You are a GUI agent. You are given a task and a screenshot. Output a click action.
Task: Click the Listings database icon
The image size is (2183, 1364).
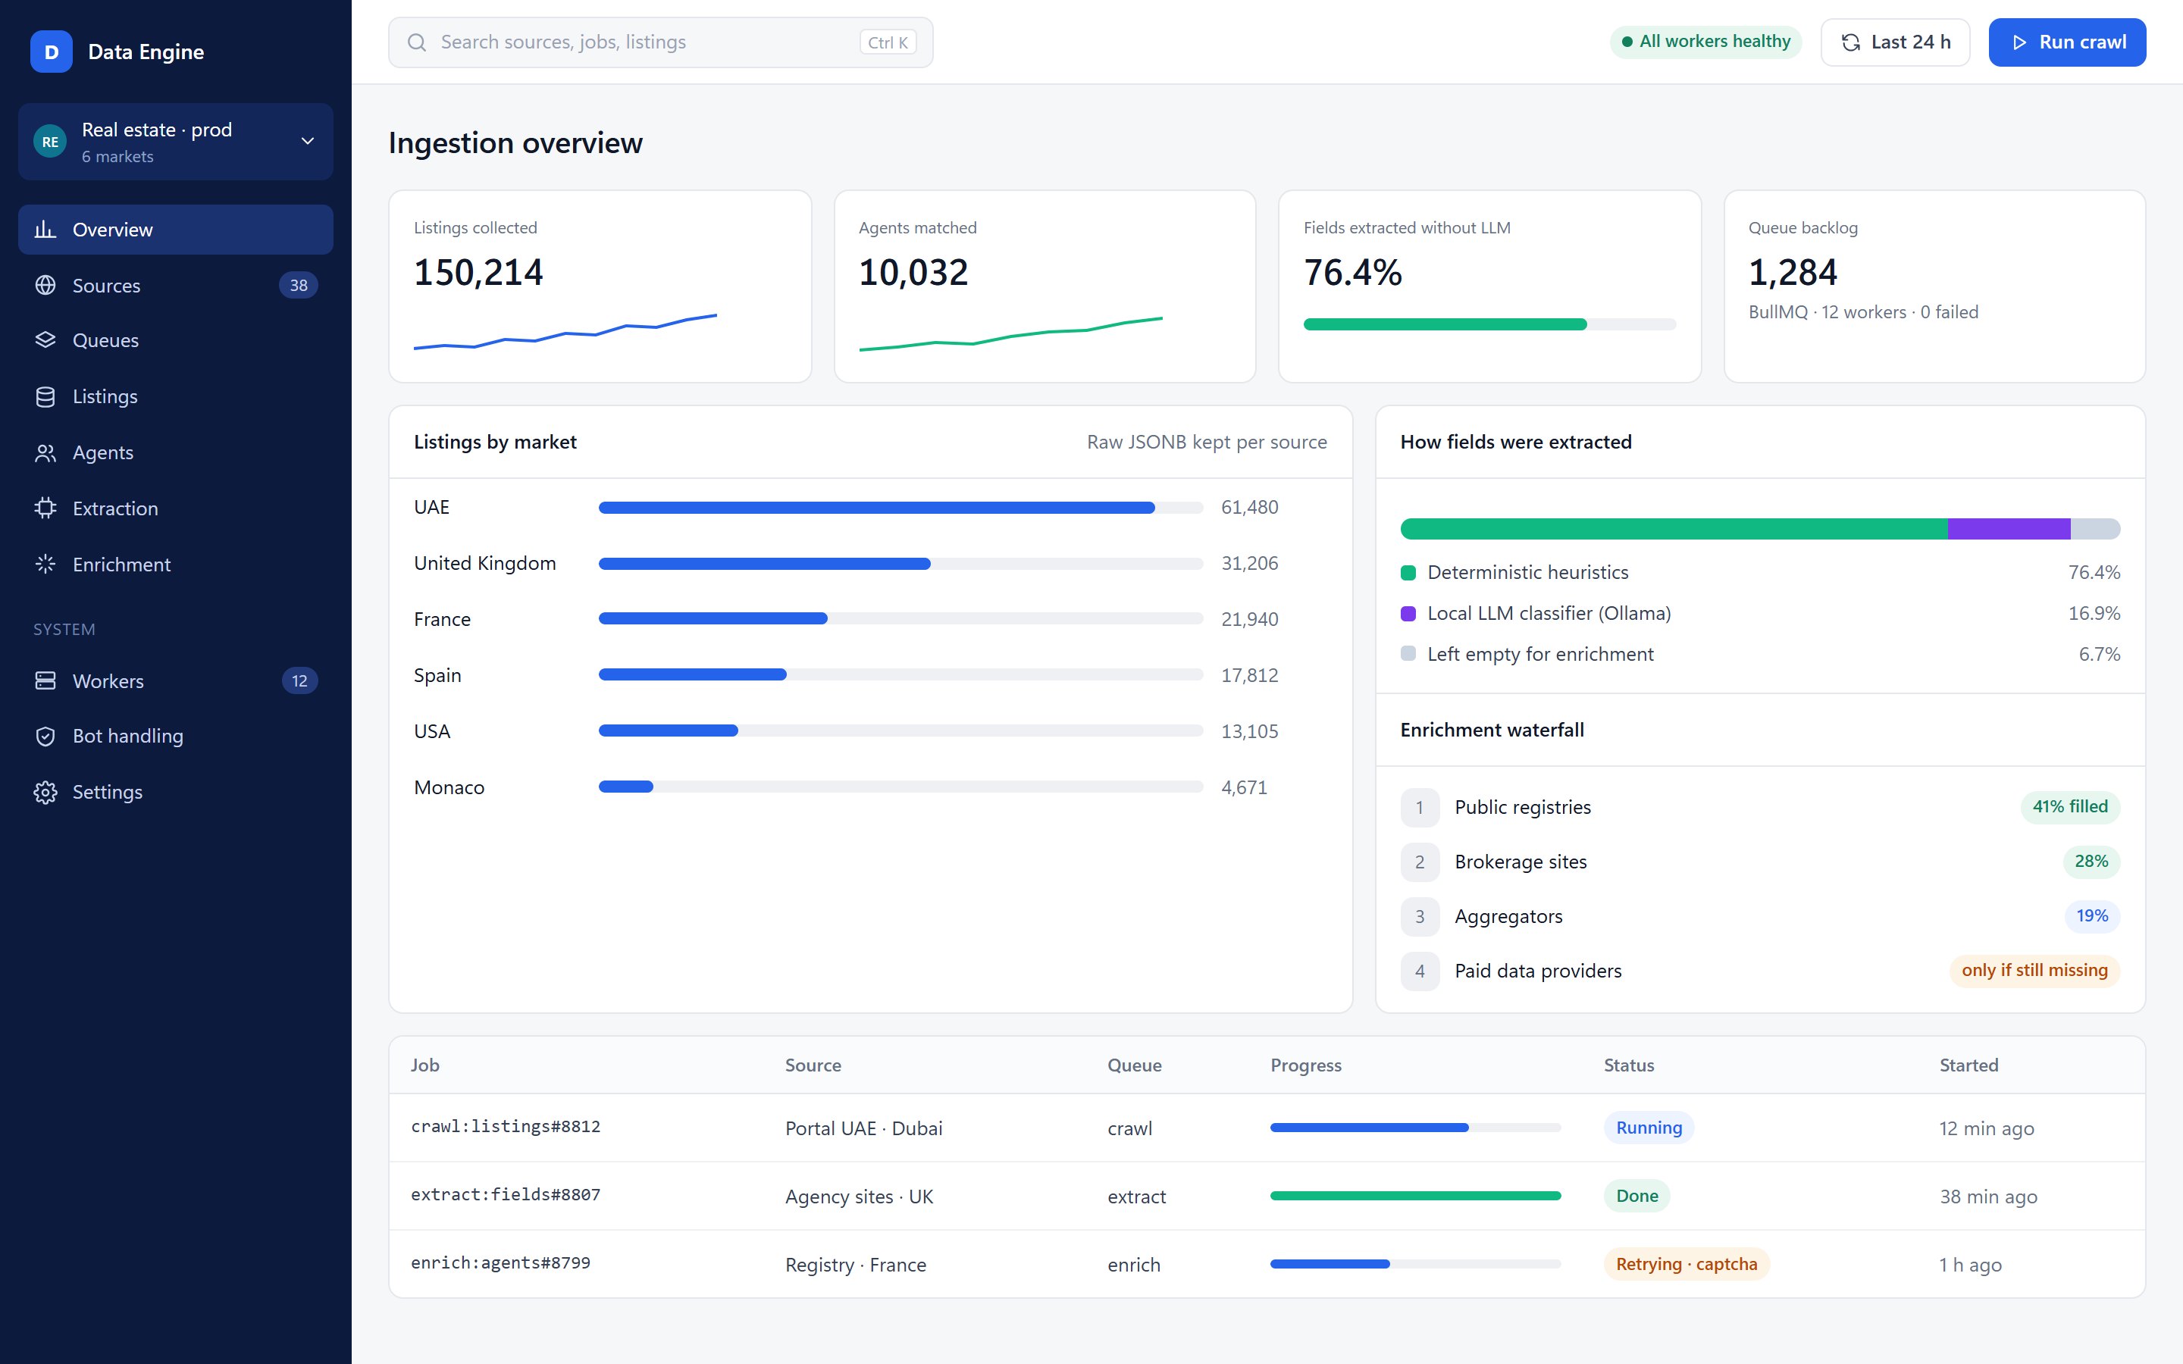coord(45,396)
